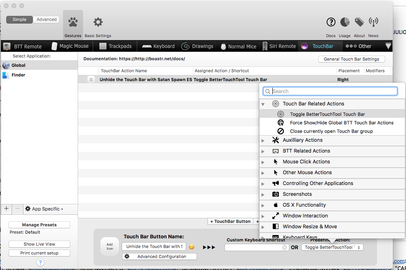Click the emoji picker smiley icon
This screenshot has height=270, width=406.
click(192, 247)
